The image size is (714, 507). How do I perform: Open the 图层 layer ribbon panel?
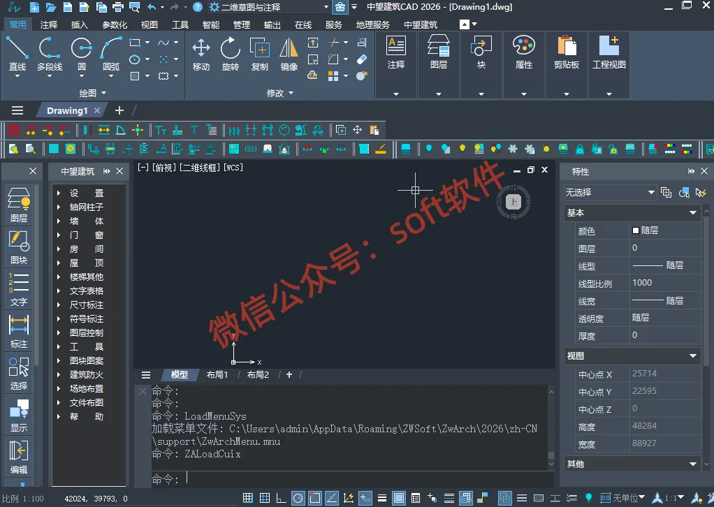click(439, 64)
